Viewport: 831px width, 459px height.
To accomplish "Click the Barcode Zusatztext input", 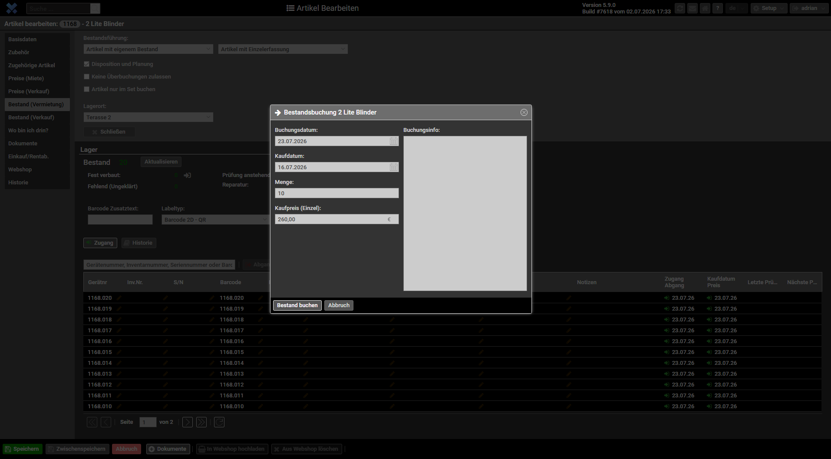I will click(x=120, y=220).
